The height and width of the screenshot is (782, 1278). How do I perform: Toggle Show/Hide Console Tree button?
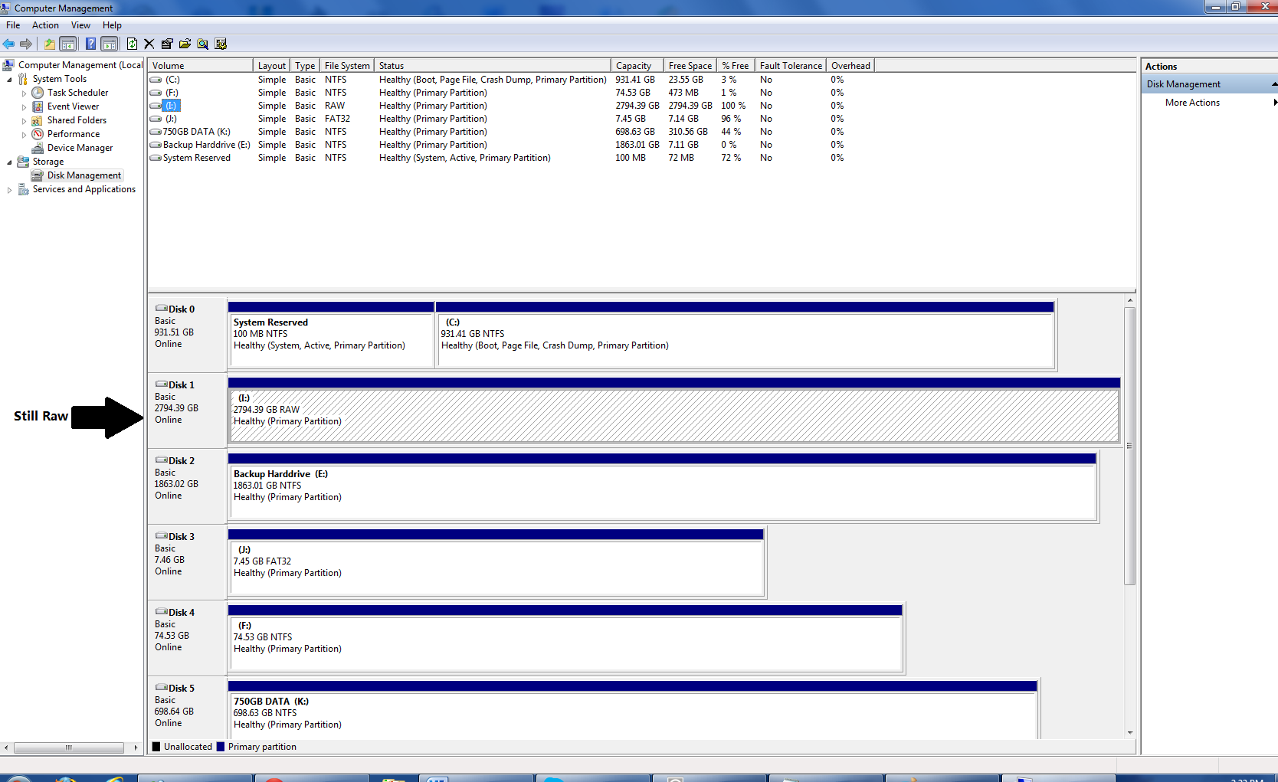point(67,44)
